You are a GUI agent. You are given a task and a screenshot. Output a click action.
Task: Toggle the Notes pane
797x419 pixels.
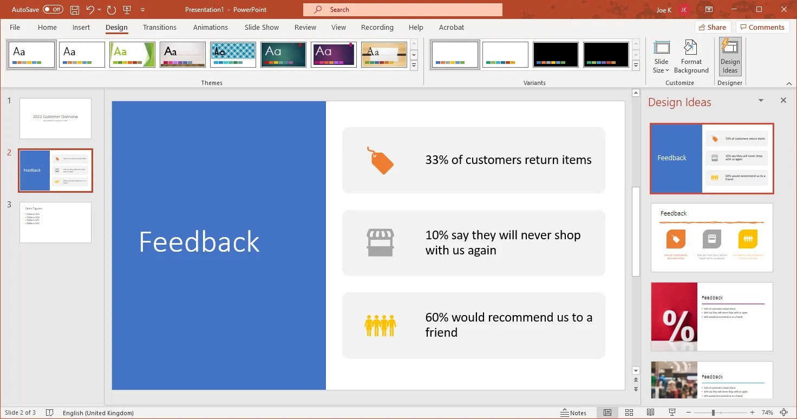574,413
